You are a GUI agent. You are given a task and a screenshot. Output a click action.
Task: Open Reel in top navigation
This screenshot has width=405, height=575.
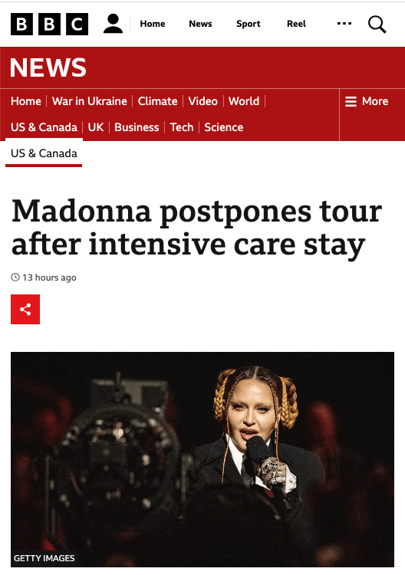coord(296,24)
